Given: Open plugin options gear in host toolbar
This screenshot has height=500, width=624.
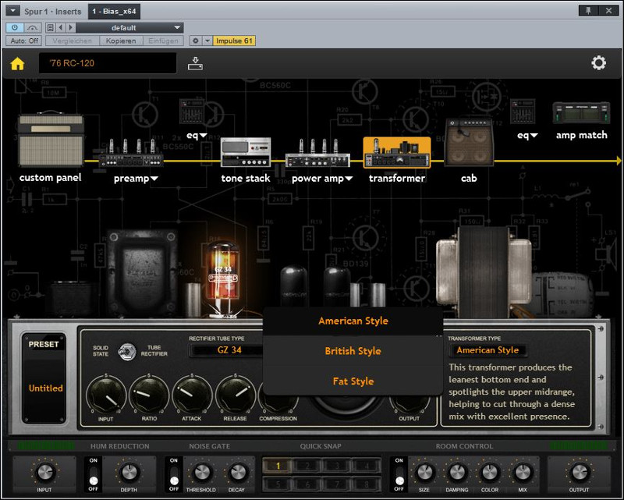Looking at the screenshot, I should [196, 41].
